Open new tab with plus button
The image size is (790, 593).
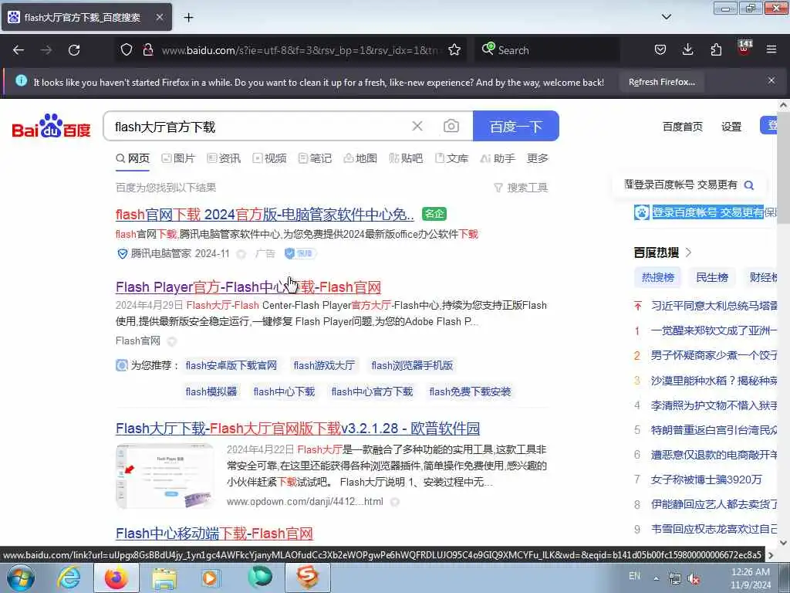188,18
